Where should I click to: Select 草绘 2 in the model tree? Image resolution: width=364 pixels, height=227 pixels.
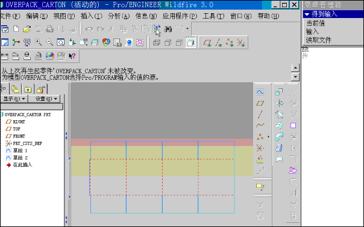tap(20, 157)
